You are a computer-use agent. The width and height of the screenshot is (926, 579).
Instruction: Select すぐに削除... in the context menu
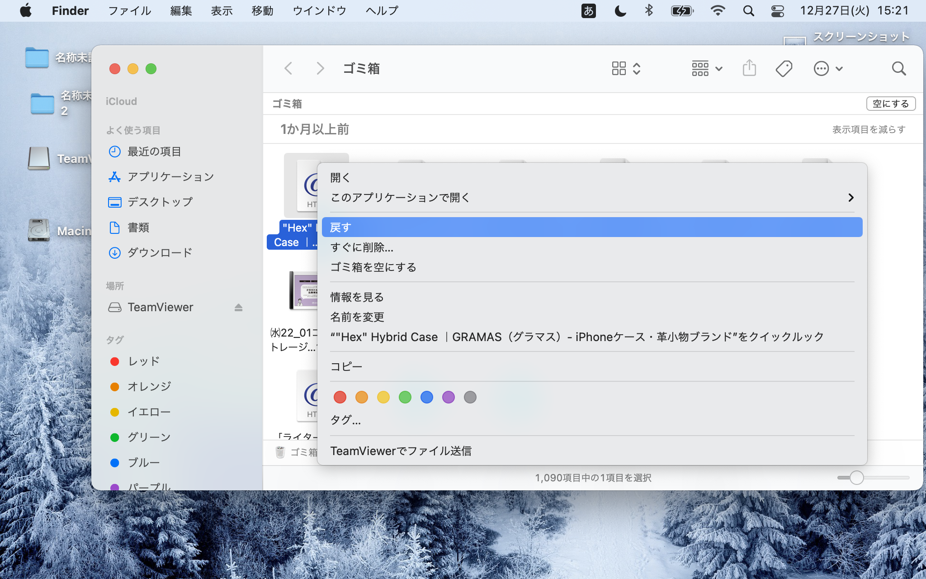(x=362, y=247)
